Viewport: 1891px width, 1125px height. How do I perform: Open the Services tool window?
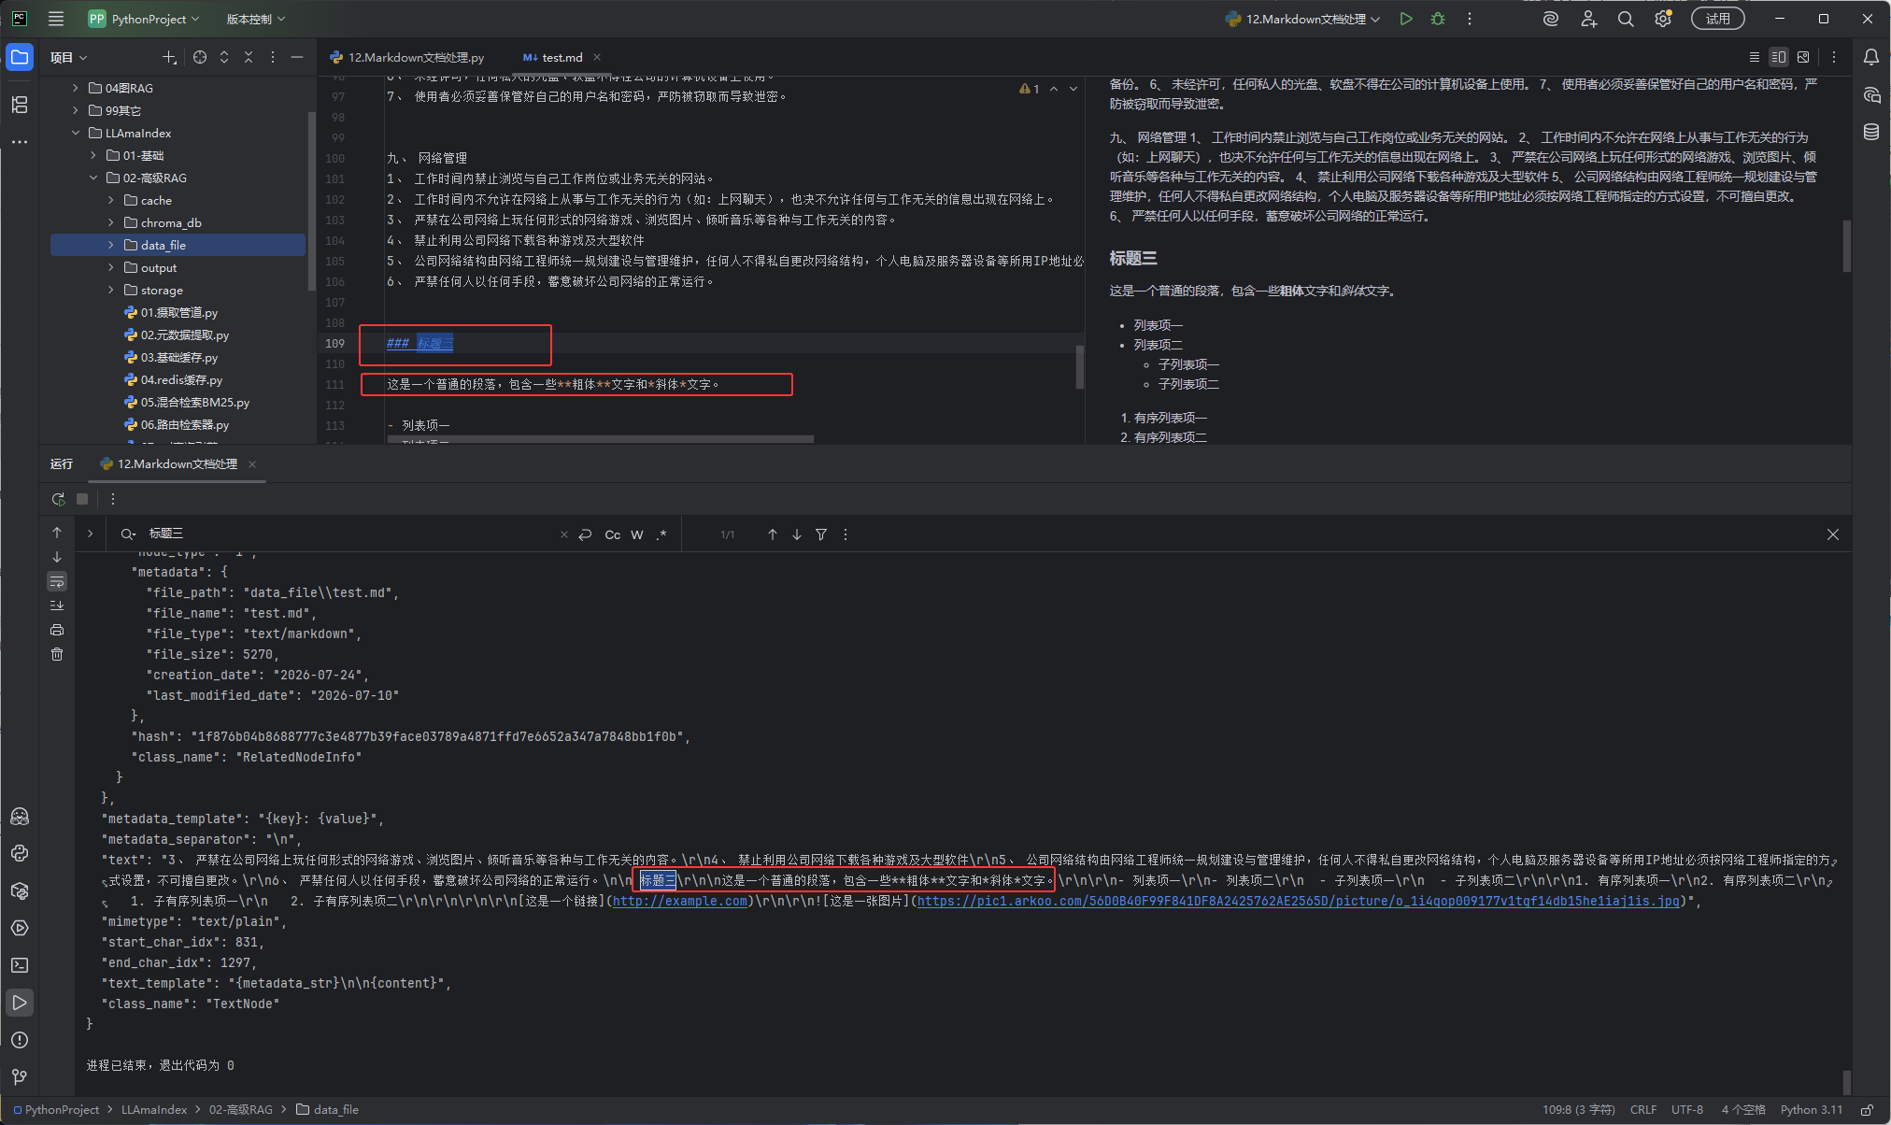(20, 928)
